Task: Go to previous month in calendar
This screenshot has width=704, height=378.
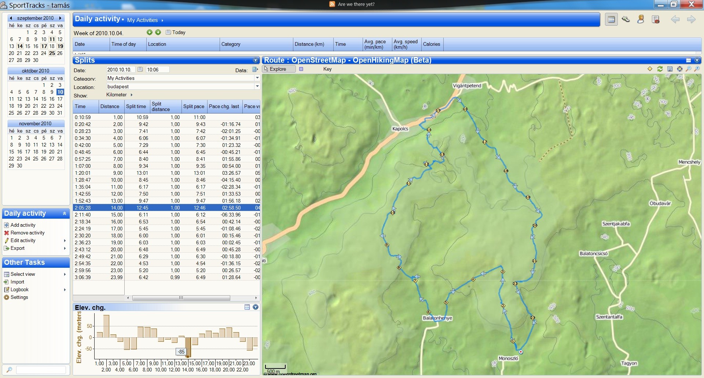Action: [x=11, y=18]
